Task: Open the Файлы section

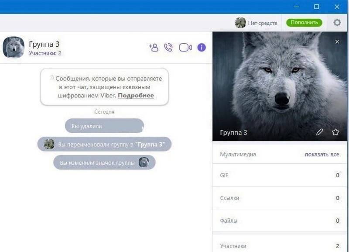Action: coord(280,221)
